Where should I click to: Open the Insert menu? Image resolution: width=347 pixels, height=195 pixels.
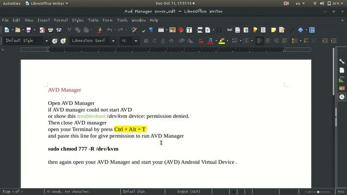point(43,20)
